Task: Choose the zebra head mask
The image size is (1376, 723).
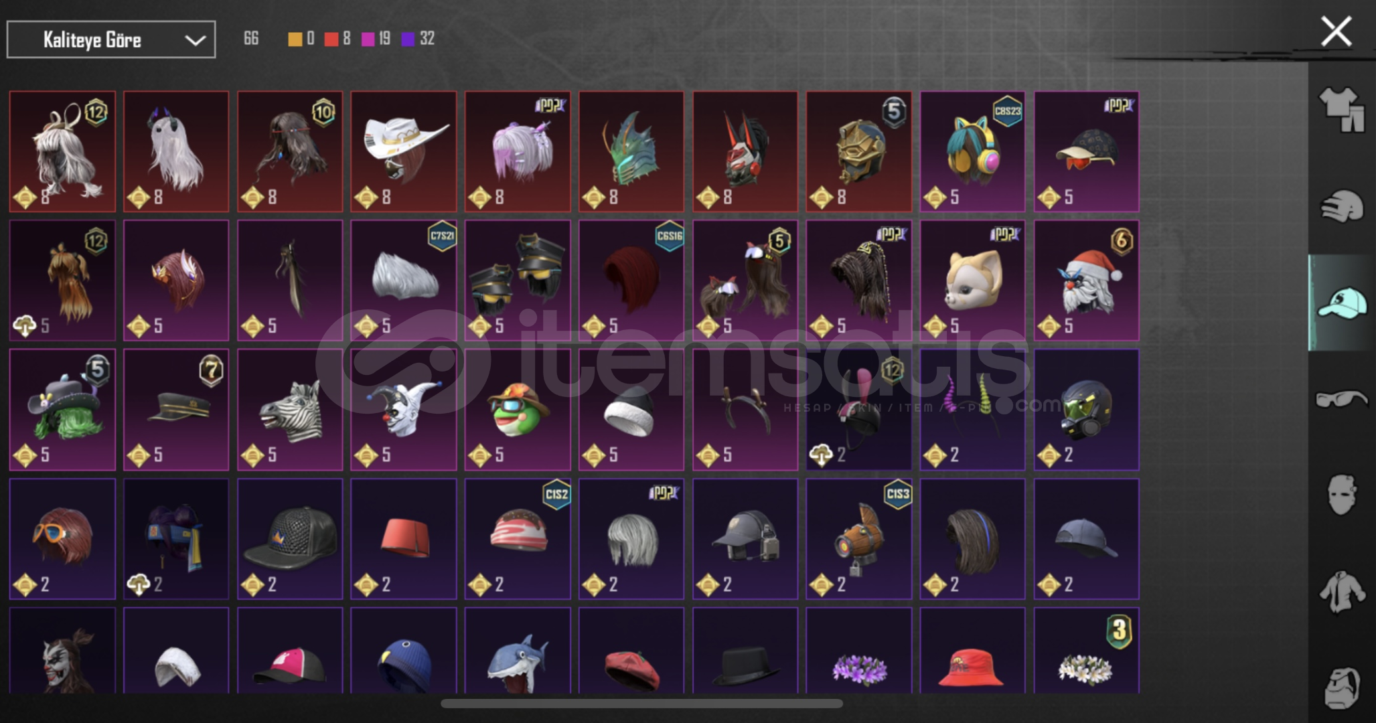Action: [x=290, y=410]
